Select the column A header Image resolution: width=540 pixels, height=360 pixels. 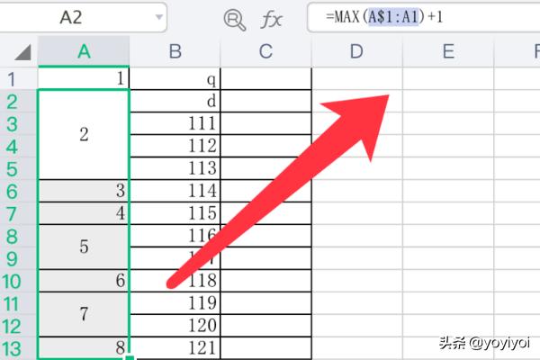84,52
